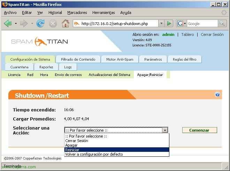Open the Reportes tab

pyautogui.click(x=46, y=67)
